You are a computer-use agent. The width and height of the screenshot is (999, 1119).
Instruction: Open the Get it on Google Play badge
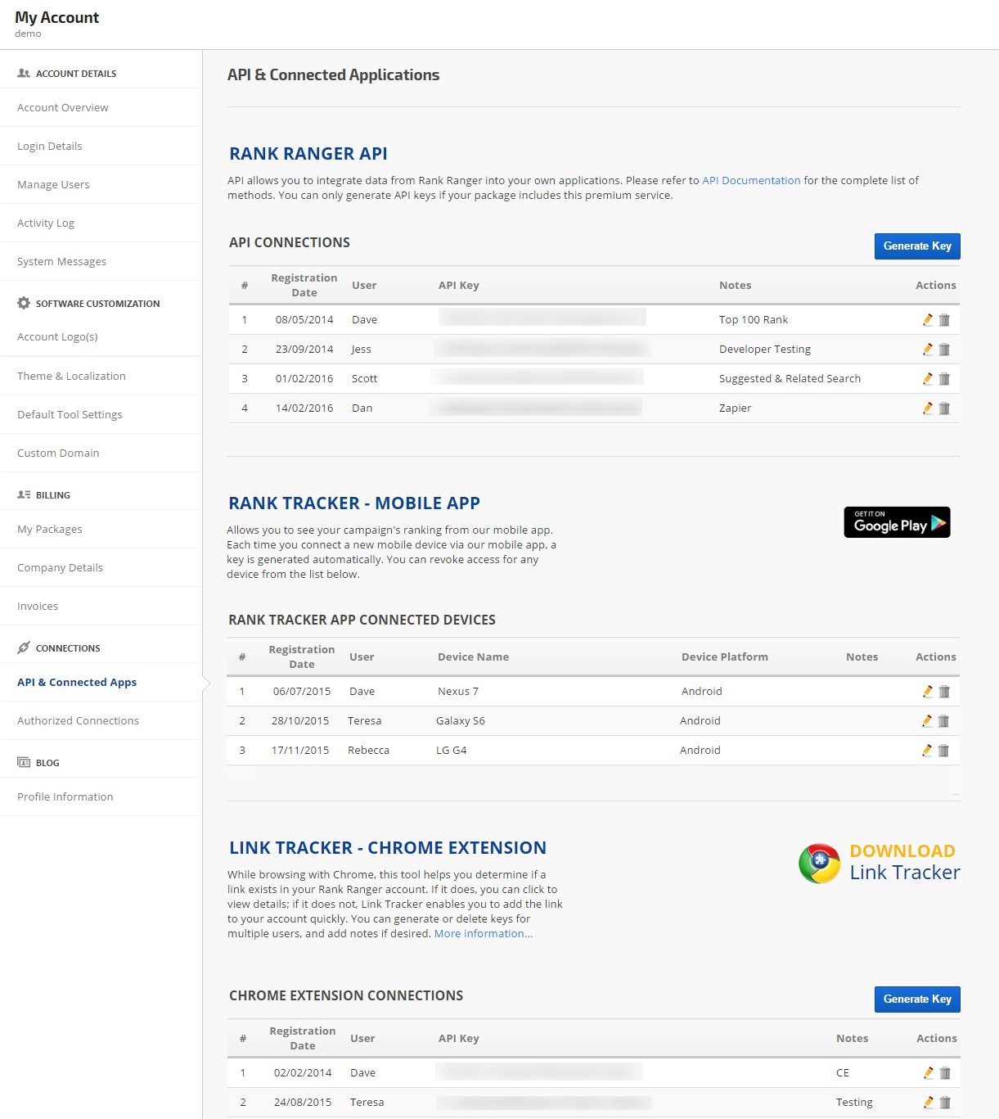point(898,522)
